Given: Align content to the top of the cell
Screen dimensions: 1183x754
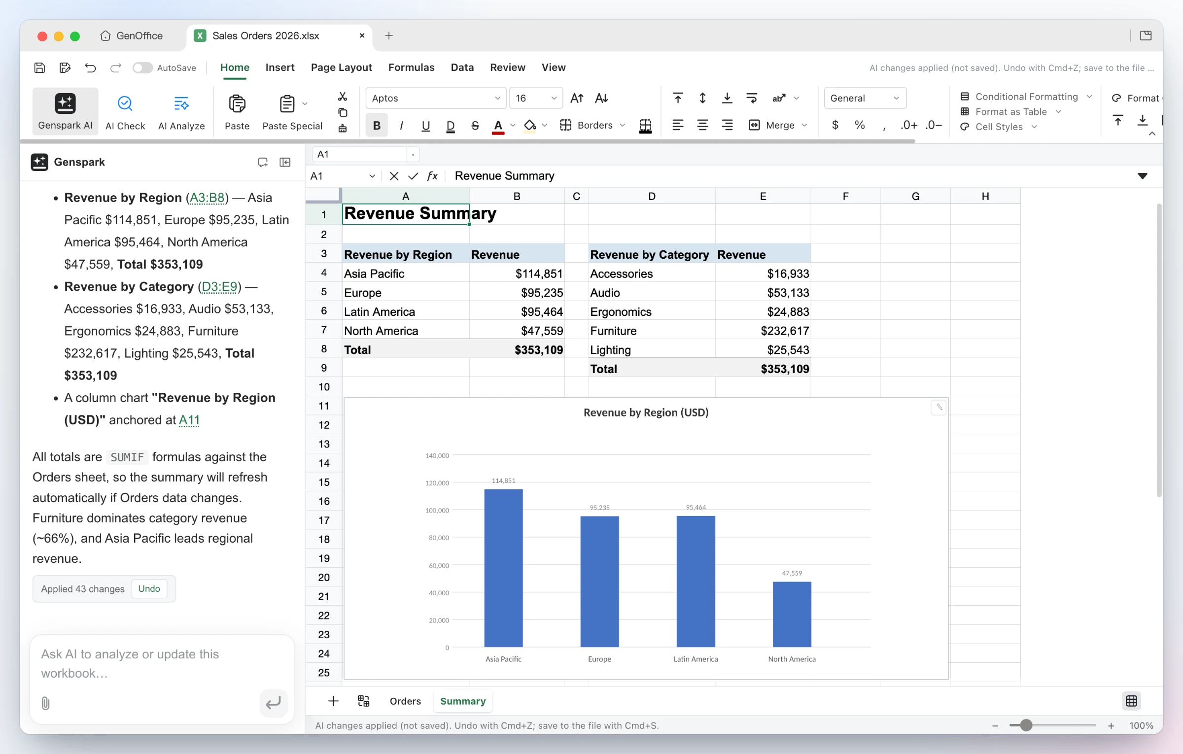Looking at the screenshot, I should [x=678, y=98].
